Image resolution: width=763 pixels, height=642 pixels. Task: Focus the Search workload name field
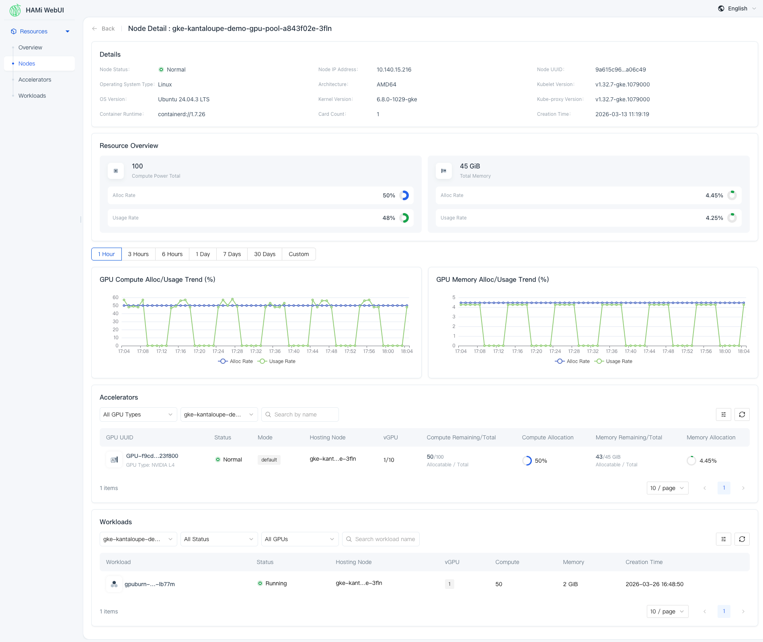point(385,539)
